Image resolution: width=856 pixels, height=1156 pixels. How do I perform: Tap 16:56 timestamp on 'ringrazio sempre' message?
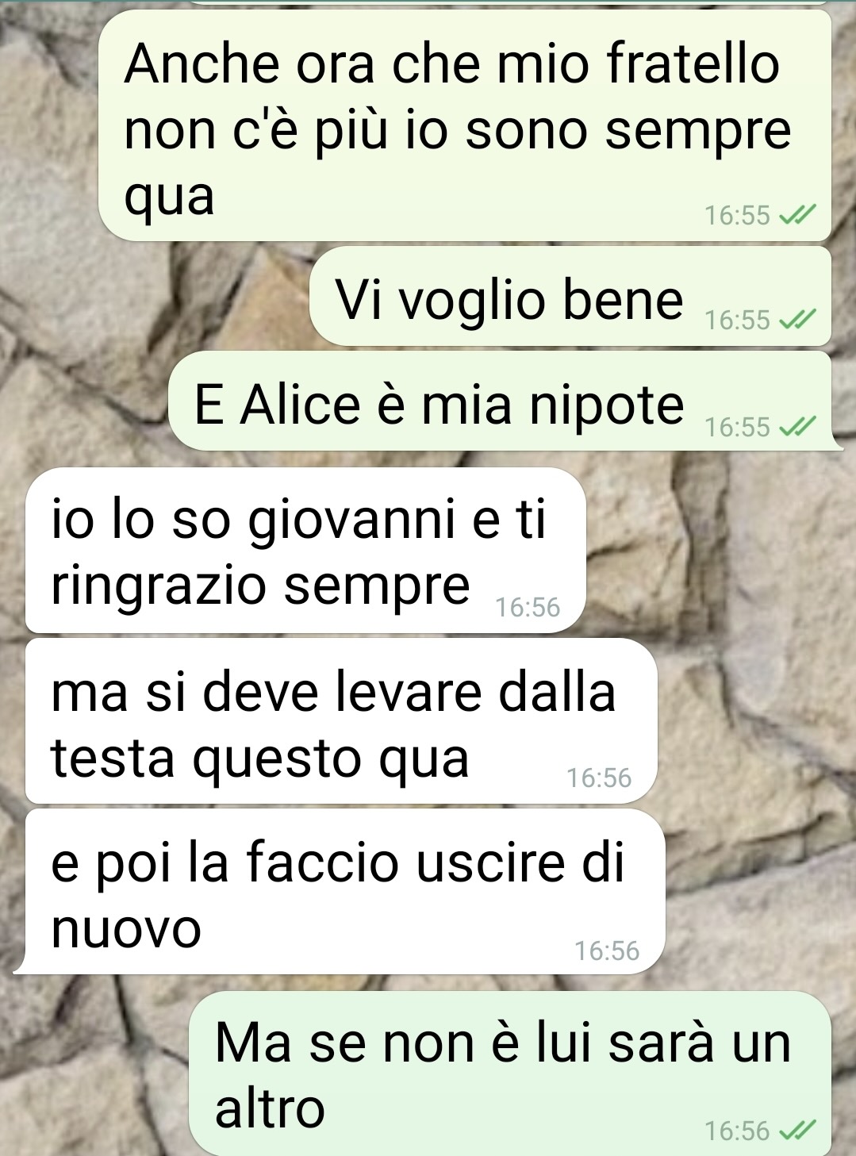tap(528, 607)
